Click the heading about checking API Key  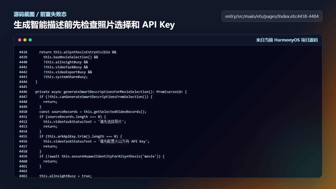click(94, 25)
